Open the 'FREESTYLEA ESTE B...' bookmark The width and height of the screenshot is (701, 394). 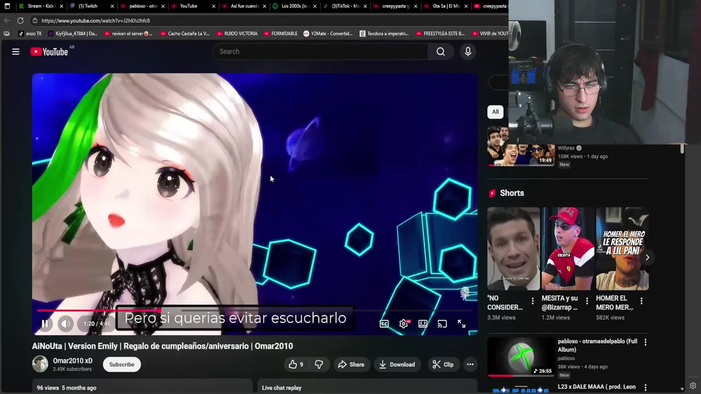point(440,33)
